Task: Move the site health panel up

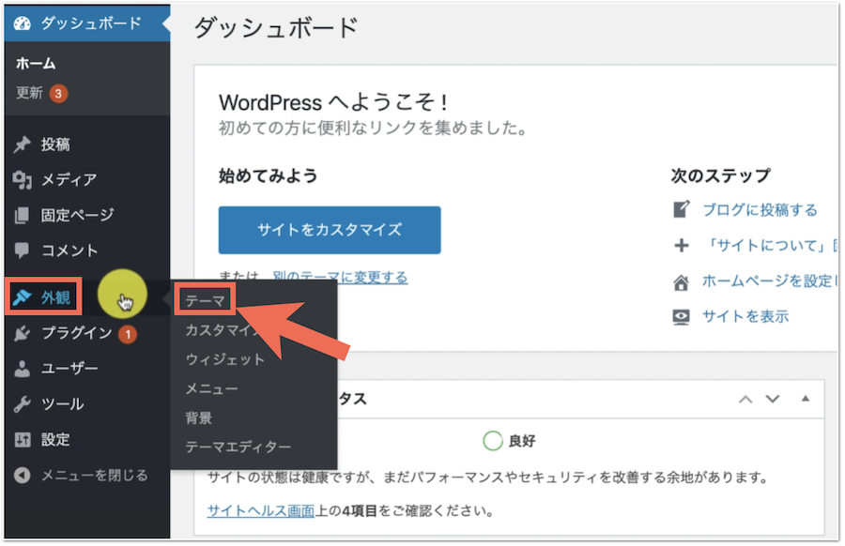Action: click(746, 399)
